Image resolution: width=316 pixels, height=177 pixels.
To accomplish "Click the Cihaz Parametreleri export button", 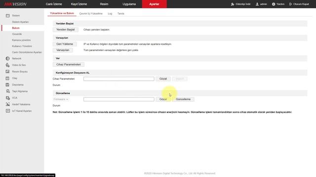I will [x=69, y=64].
